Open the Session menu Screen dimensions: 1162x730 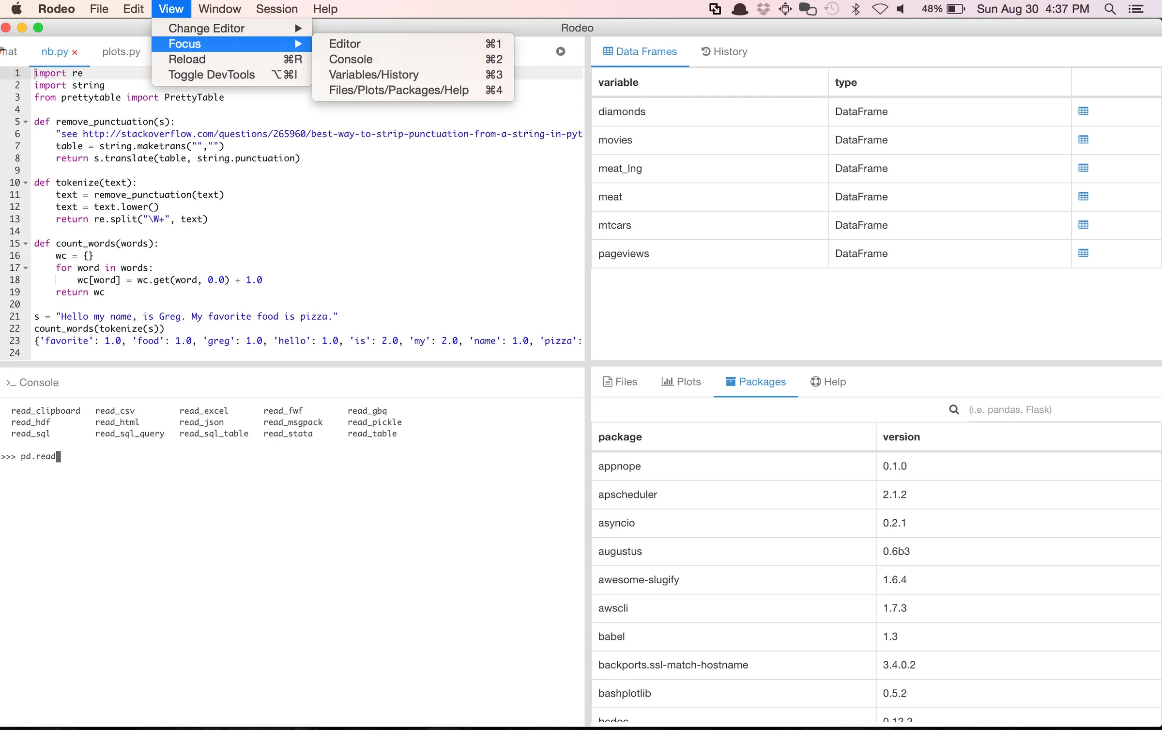pyautogui.click(x=276, y=9)
